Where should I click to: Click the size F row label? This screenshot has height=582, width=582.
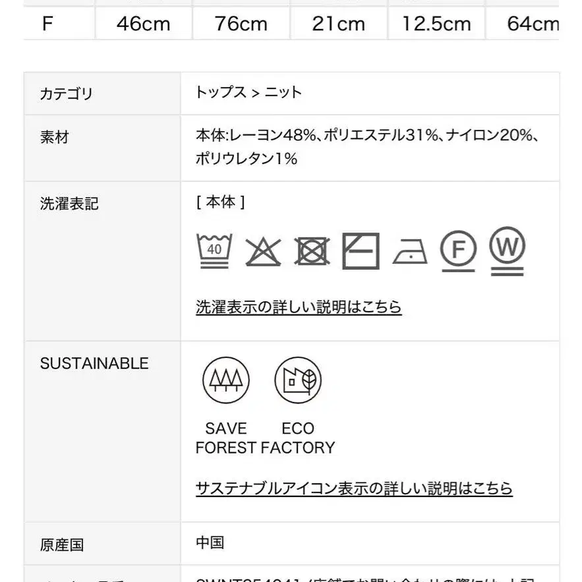pyautogui.click(x=48, y=24)
